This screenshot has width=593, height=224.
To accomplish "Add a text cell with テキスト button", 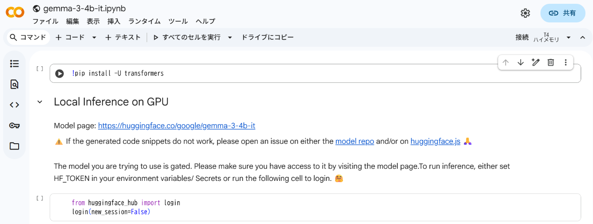I will click(x=123, y=38).
